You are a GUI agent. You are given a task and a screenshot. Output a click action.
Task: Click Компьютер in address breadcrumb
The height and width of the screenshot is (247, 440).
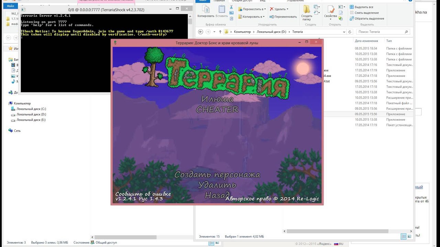tap(242, 32)
